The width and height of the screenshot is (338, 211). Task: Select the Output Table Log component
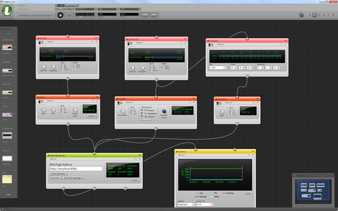[7, 158]
